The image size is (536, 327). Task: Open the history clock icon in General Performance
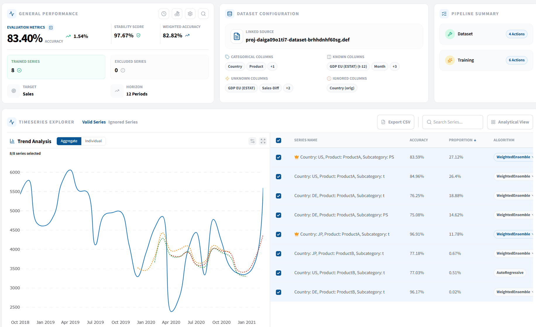164,14
